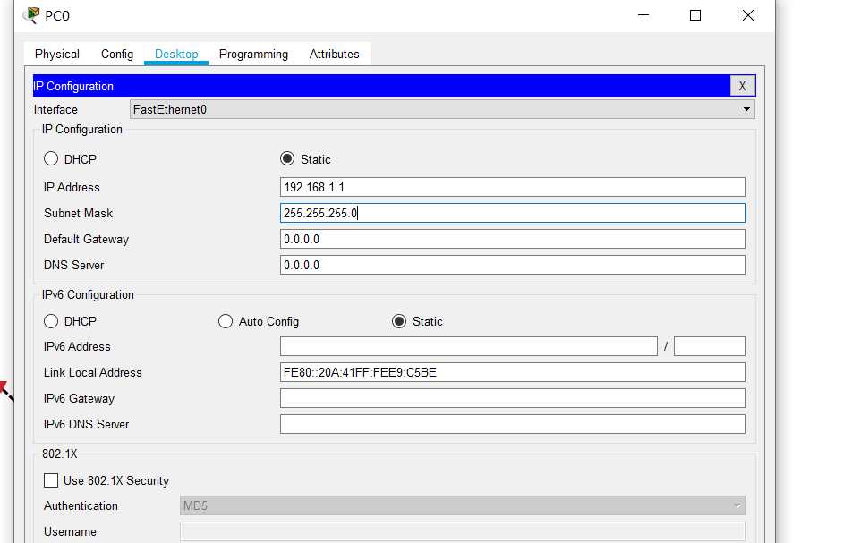Click the IPv6 DNS Server label

click(x=87, y=425)
